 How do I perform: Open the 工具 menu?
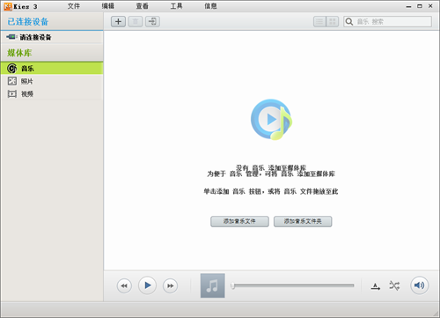pyautogui.click(x=176, y=6)
